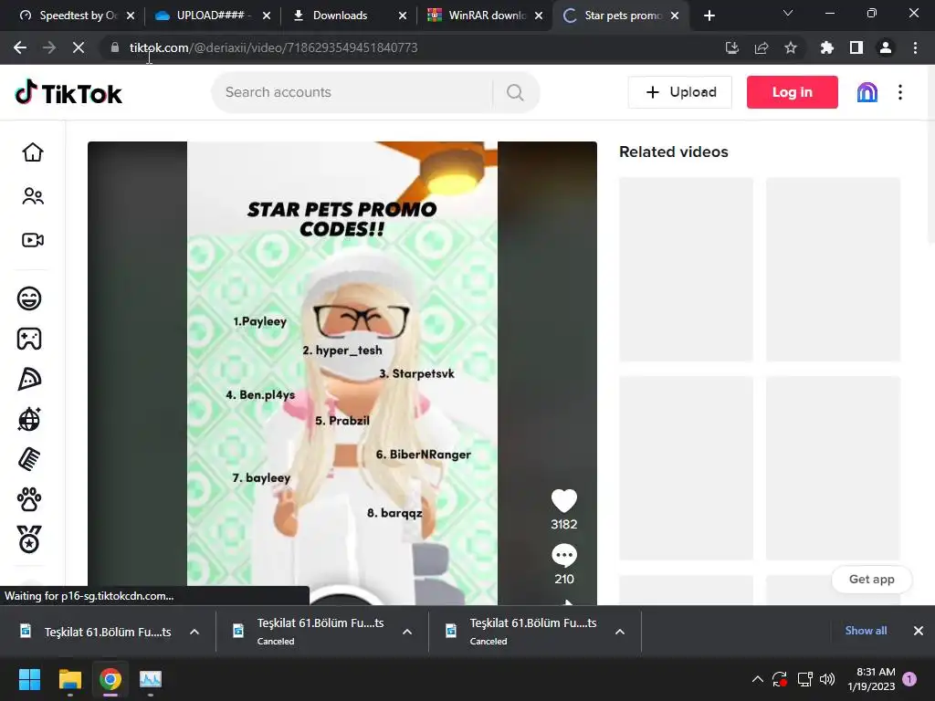Like the video with heart icon
935x701 pixels.
tap(564, 501)
